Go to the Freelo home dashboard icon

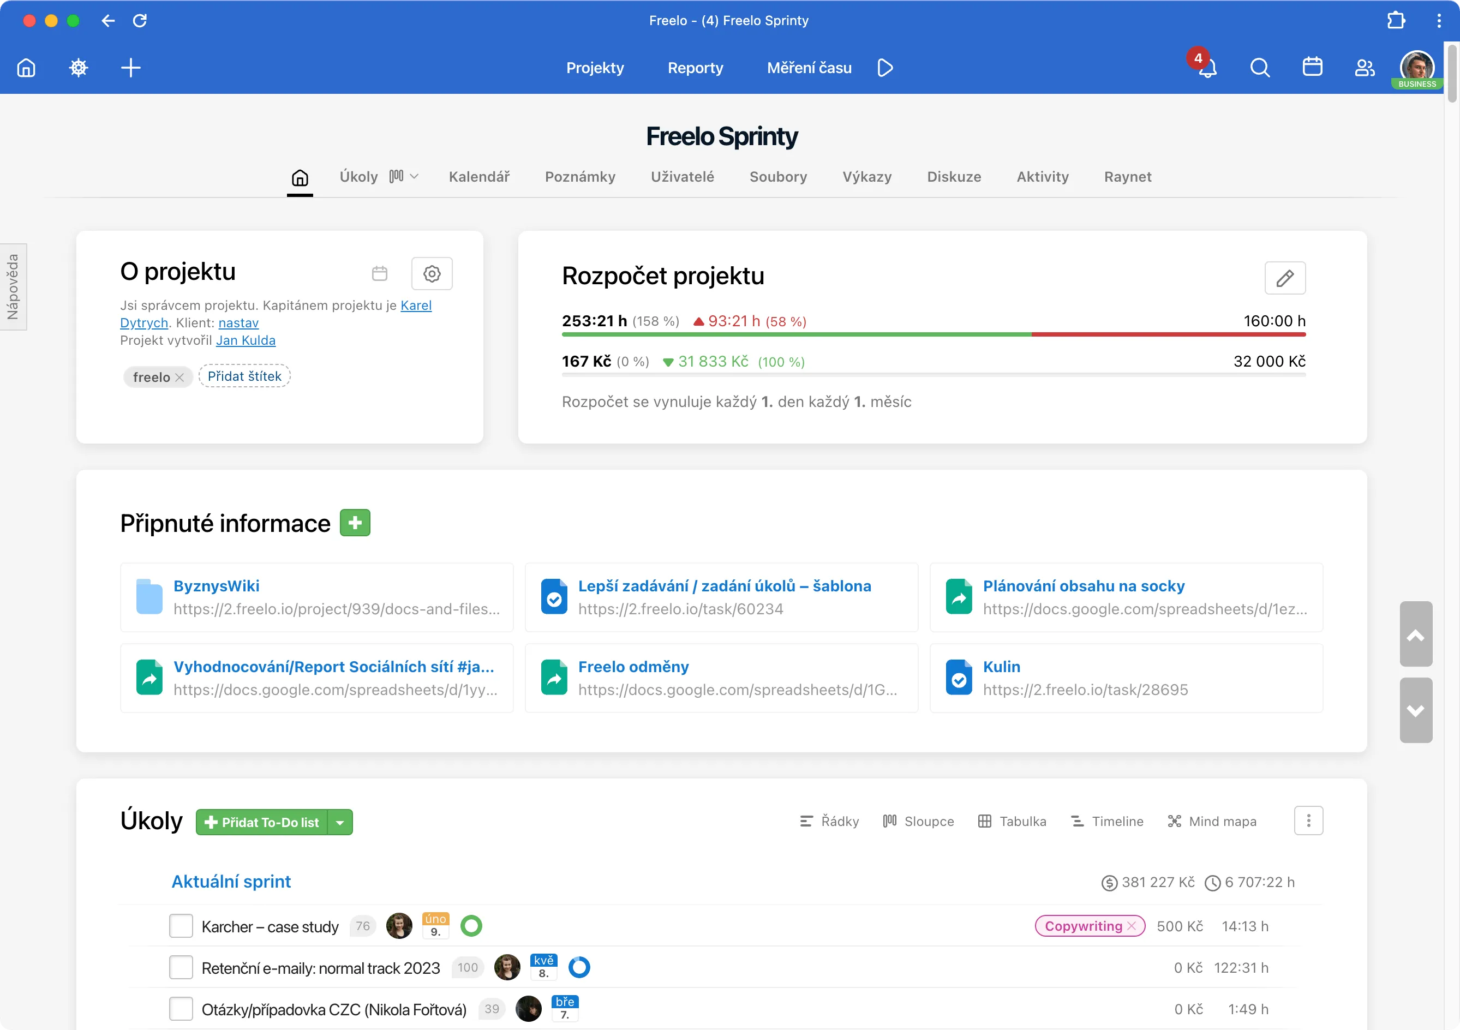click(26, 68)
